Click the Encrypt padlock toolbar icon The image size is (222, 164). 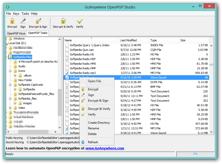tap(12, 21)
